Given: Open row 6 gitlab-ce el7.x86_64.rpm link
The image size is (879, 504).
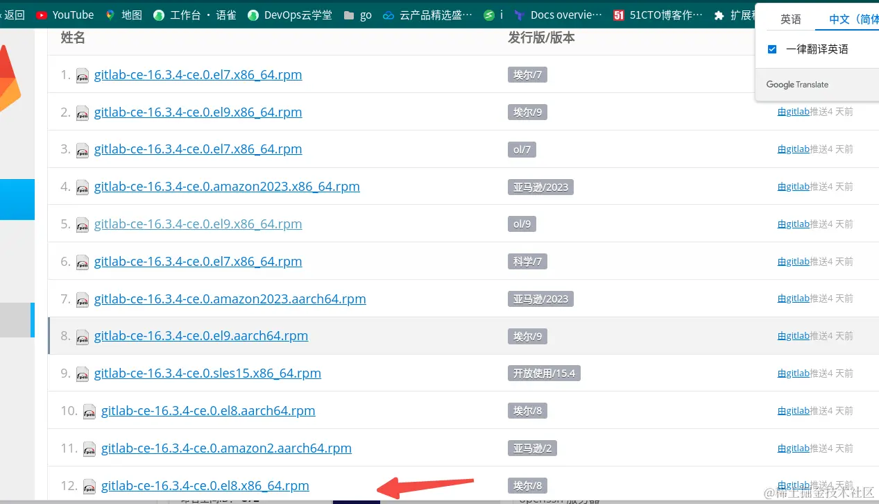Looking at the screenshot, I should click(x=198, y=262).
